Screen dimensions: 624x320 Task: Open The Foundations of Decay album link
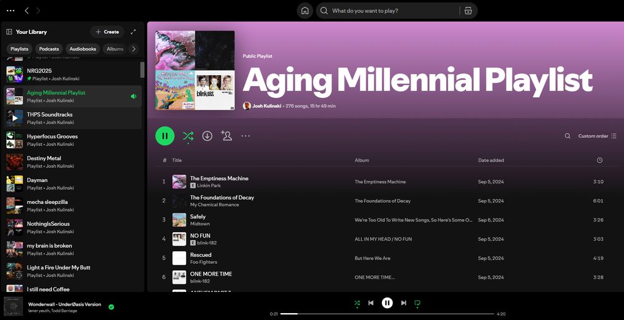tap(383, 201)
